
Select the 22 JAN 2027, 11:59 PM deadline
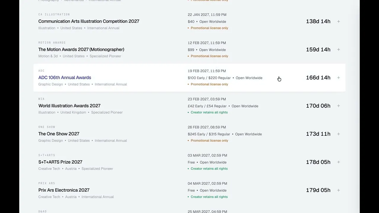click(x=207, y=15)
